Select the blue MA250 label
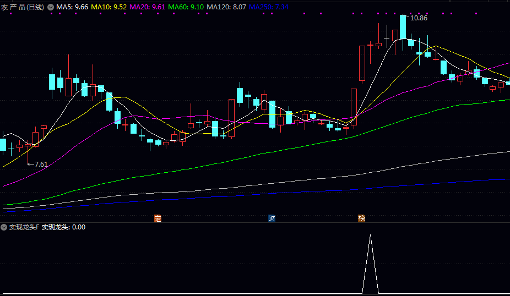 (268, 7)
